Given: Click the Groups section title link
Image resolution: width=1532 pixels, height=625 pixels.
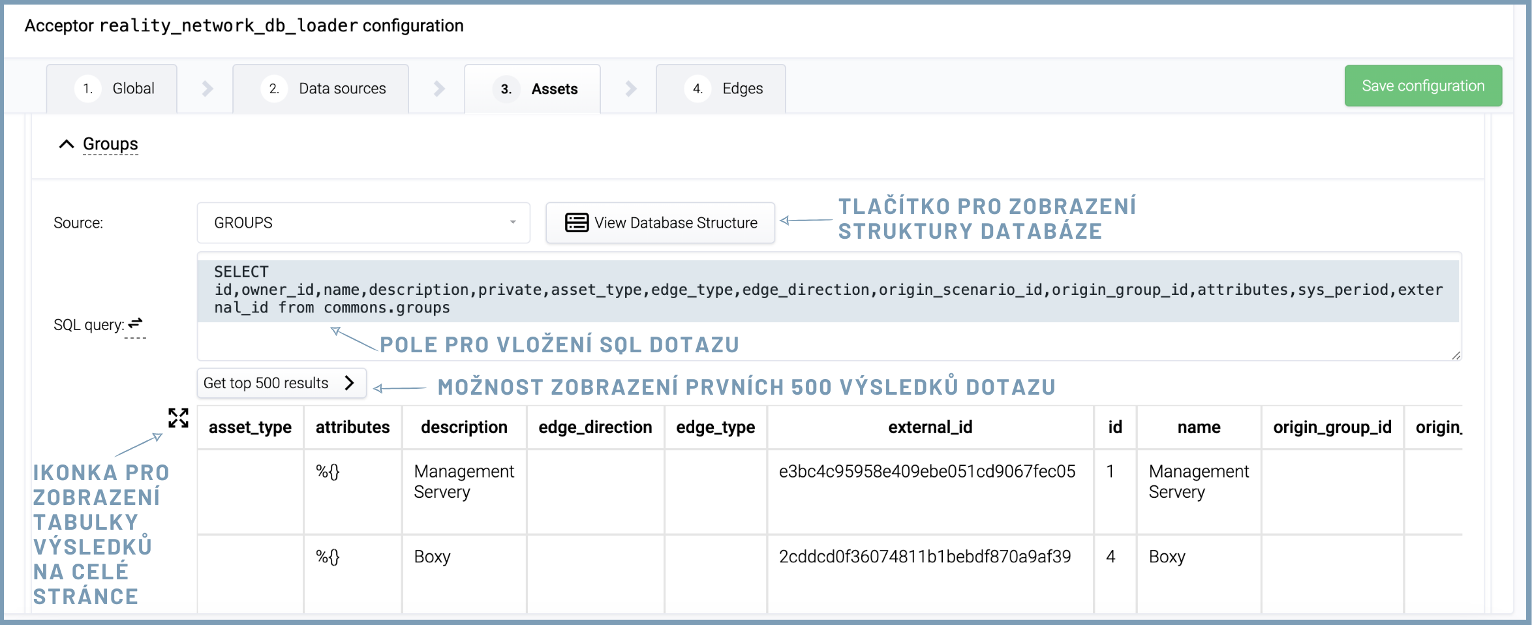Looking at the screenshot, I should point(110,144).
